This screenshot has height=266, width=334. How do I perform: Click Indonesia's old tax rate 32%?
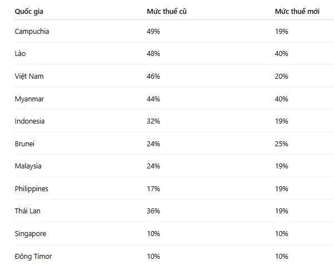(x=153, y=121)
